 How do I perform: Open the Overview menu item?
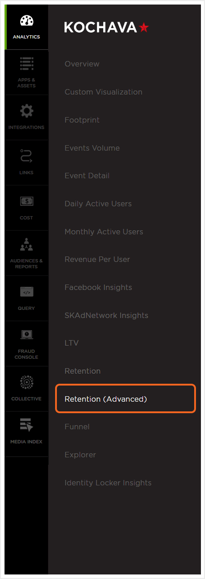click(x=82, y=64)
